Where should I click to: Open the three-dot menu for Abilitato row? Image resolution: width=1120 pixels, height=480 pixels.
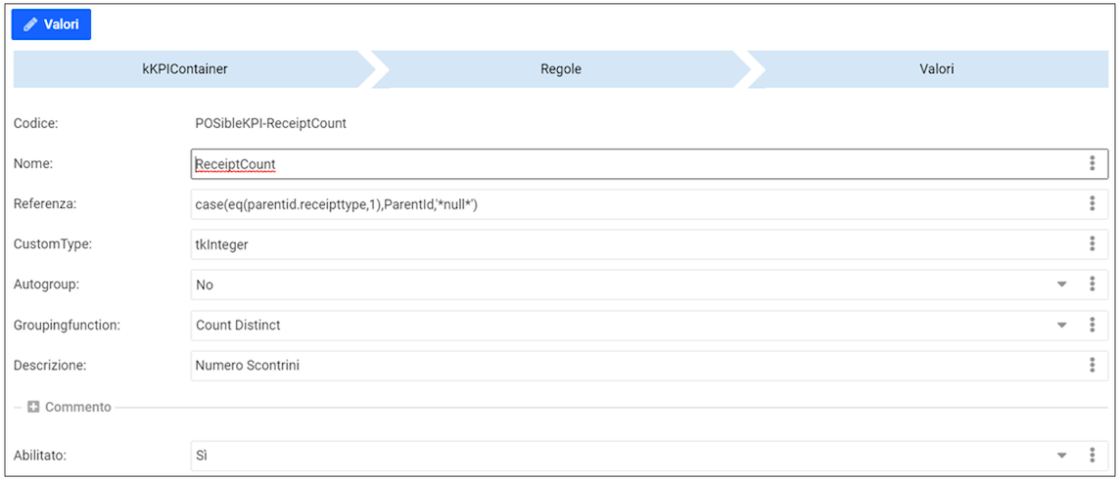coord(1092,456)
